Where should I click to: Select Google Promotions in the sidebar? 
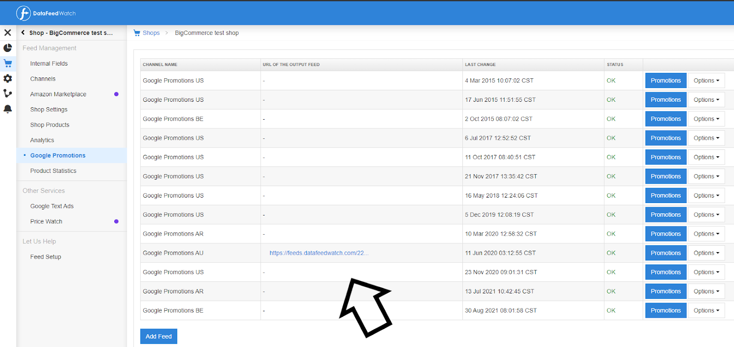point(58,155)
